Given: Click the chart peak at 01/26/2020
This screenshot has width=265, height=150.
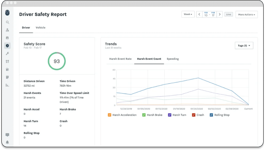Looking at the screenshot, I should coord(198,78).
